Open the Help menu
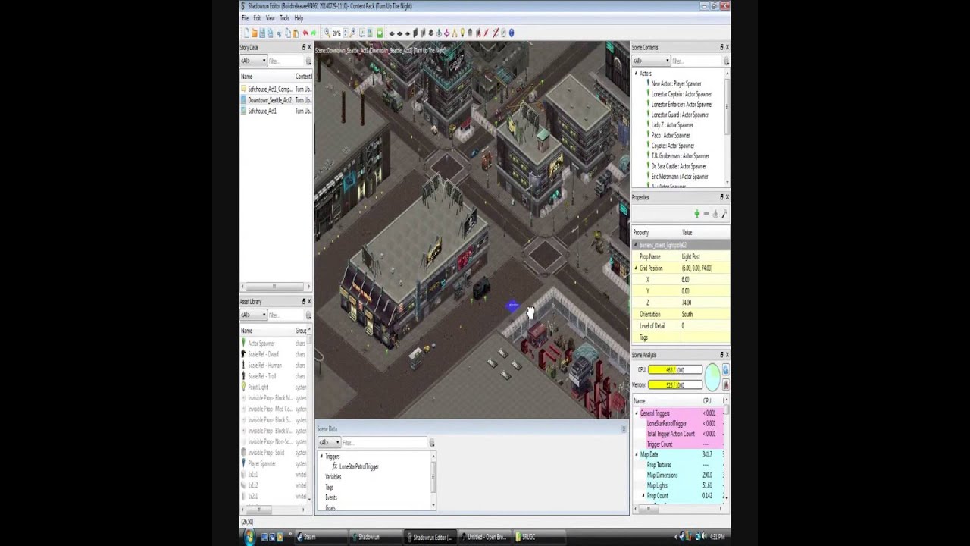 (299, 18)
